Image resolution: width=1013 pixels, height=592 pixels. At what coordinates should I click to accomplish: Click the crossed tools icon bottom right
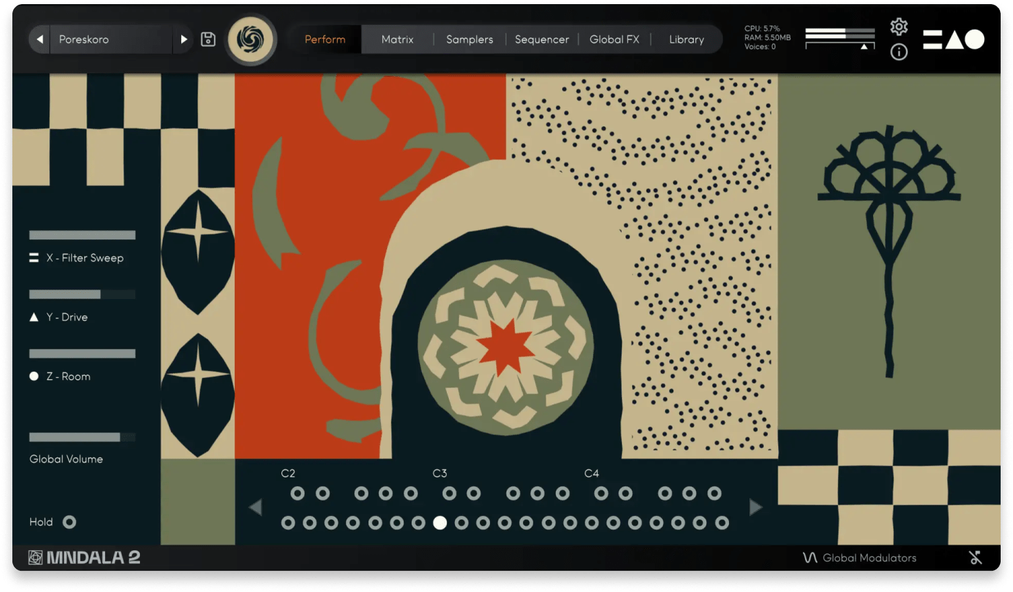(975, 558)
